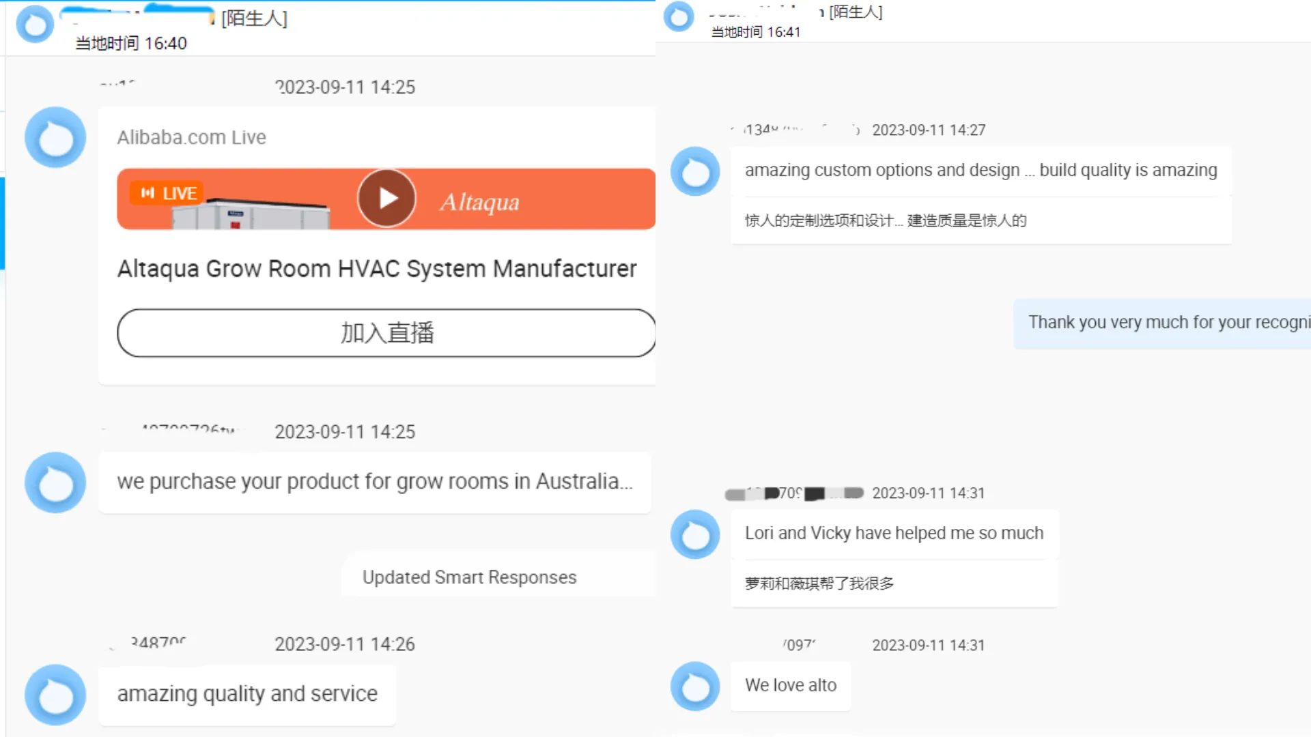Play the Altaqua live video
The height and width of the screenshot is (737, 1311).
386,198
